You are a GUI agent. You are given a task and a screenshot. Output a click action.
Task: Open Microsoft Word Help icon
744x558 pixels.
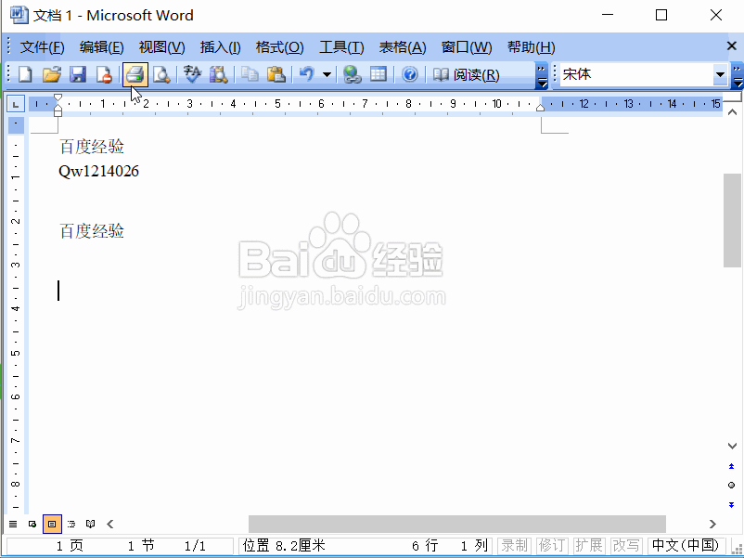click(409, 74)
